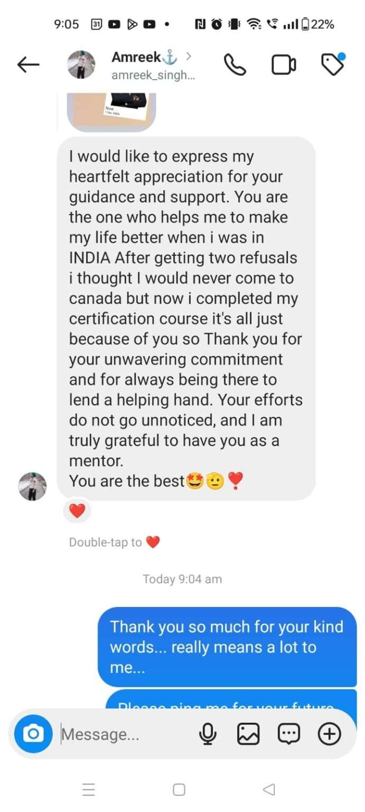The image size is (365, 812).
Task: Tap the sender avatar beside long message
Action: point(33,486)
